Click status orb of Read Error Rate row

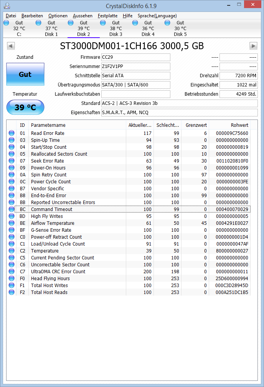coord(12,133)
